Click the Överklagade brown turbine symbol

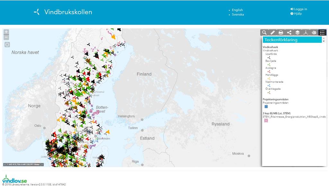click(x=269, y=93)
